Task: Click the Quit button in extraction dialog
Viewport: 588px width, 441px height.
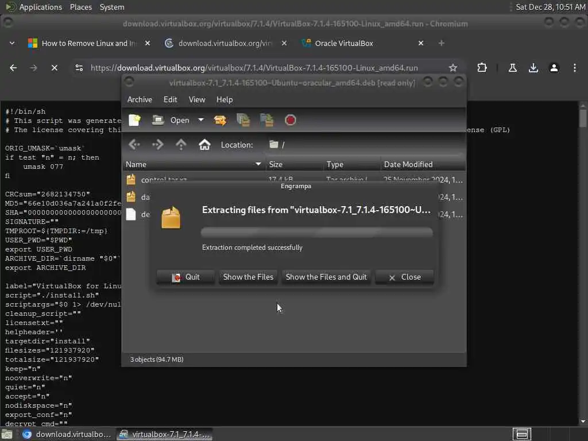Action: click(185, 277)
